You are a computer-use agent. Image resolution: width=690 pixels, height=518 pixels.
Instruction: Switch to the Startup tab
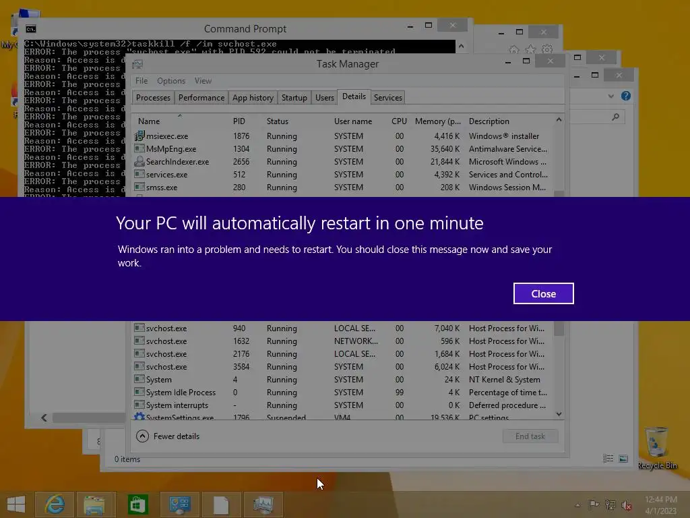coord(294,97)
